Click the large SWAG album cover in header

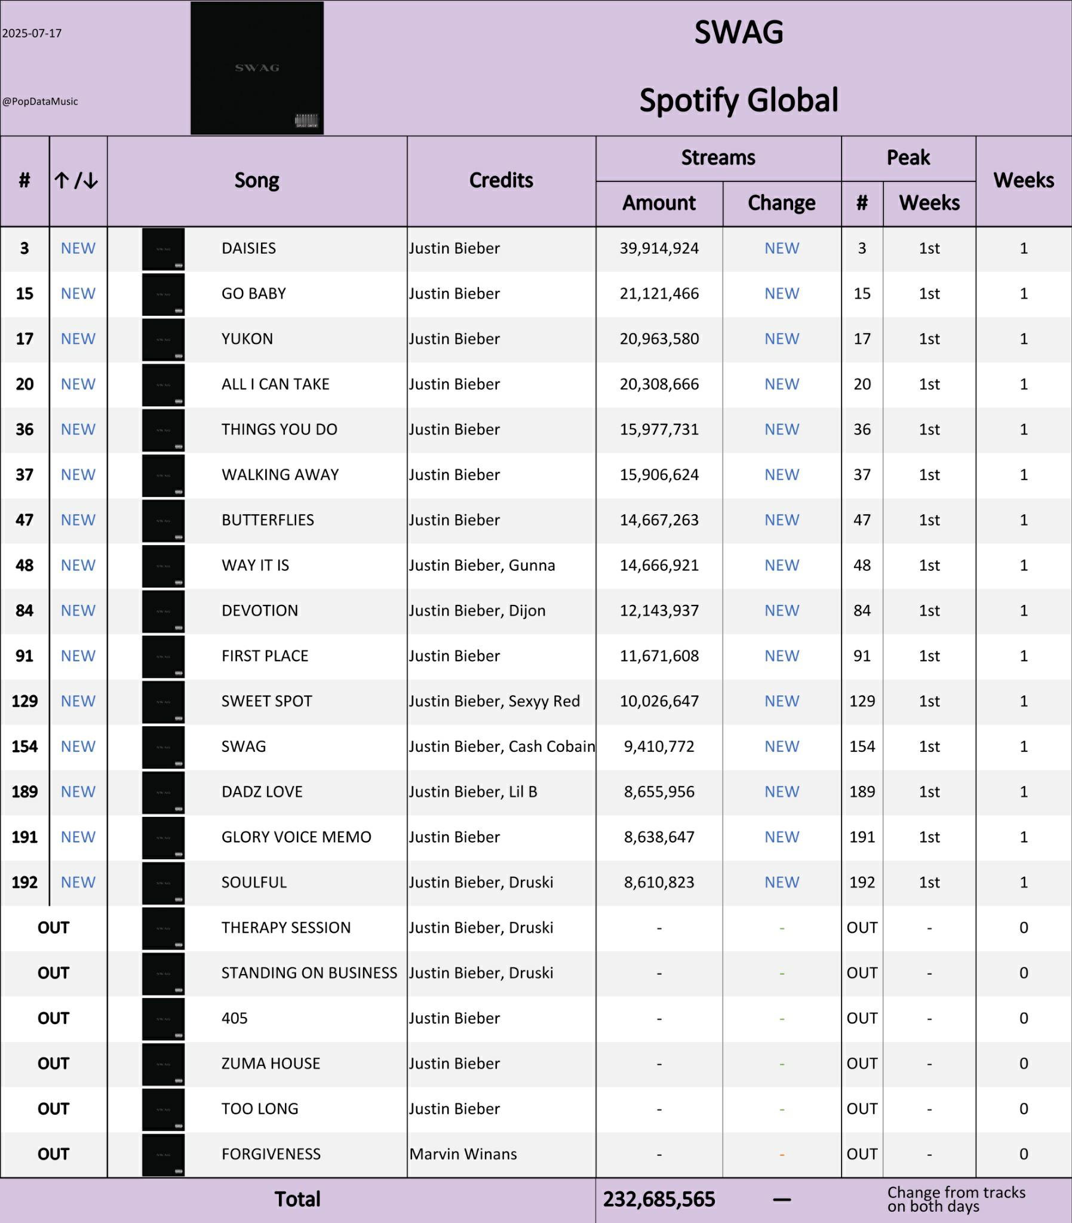[x=257, y=67]
